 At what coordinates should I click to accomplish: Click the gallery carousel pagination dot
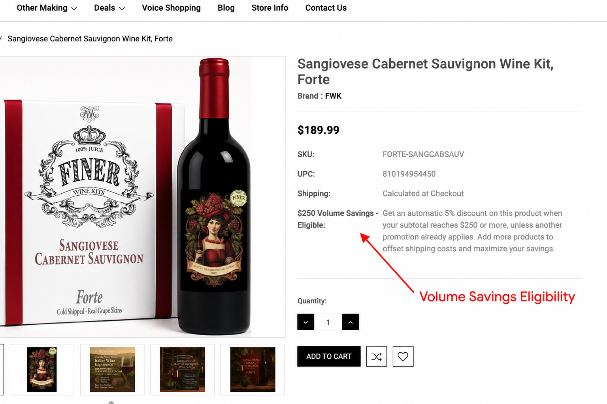(x=111, y=402)
